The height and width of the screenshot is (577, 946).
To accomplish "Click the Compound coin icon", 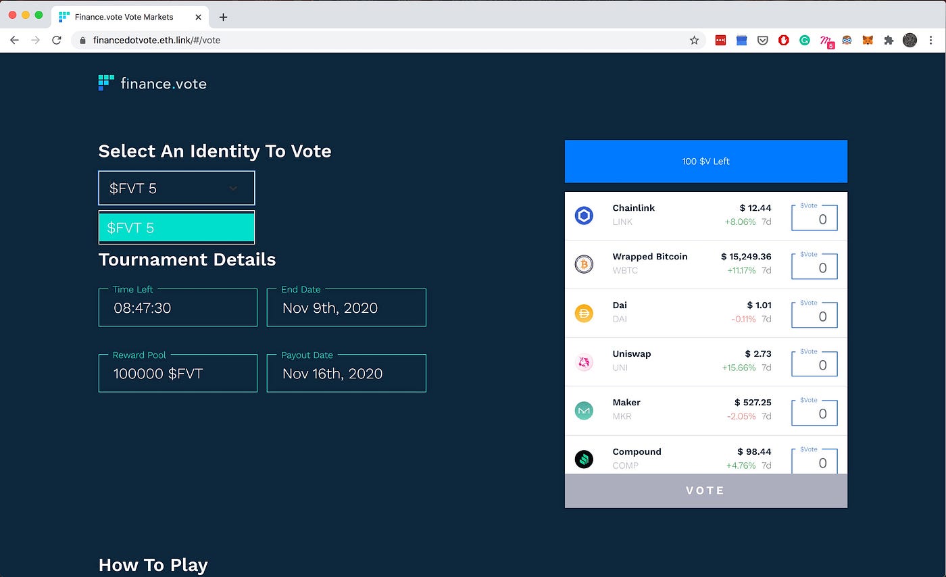I will (584, 459).
